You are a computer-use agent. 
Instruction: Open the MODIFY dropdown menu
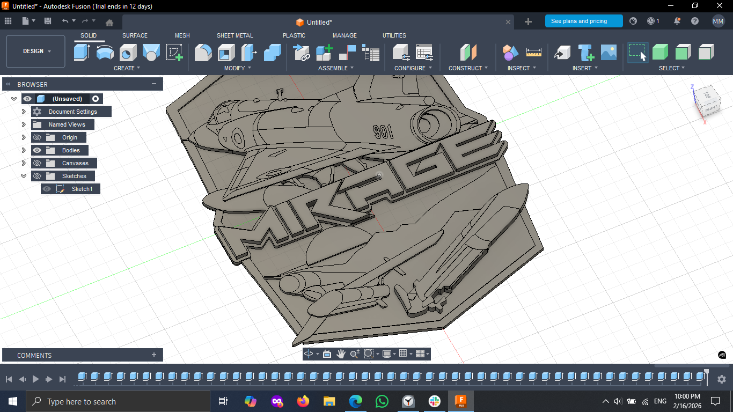237,68
